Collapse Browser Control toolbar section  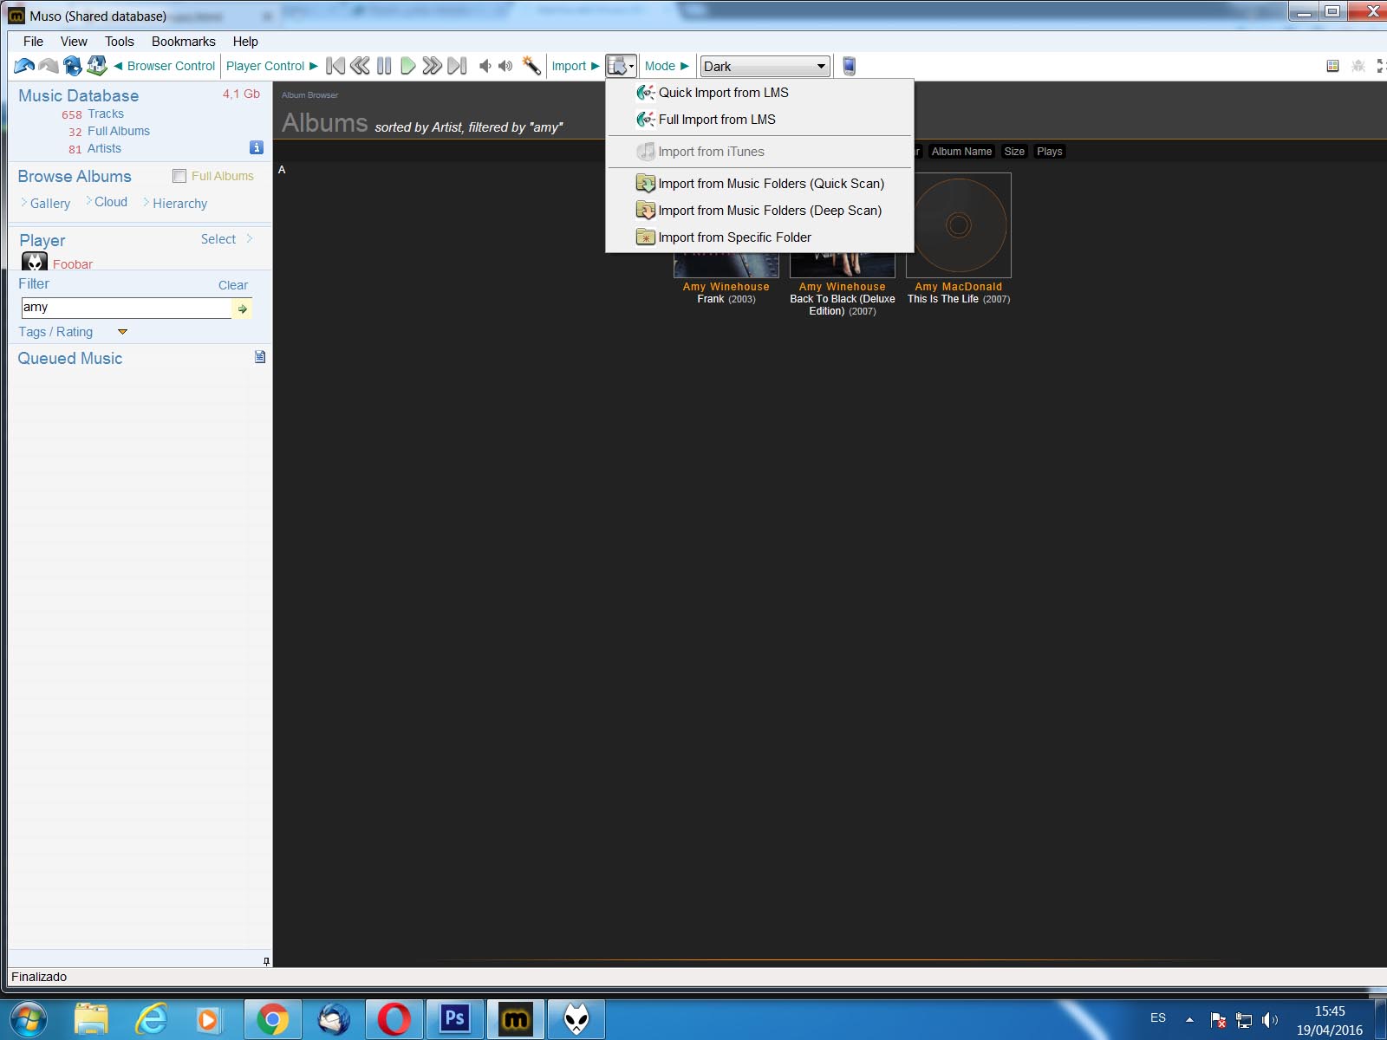165,66
